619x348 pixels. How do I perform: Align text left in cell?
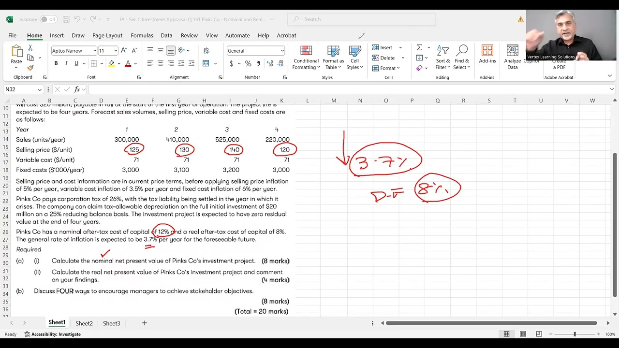point(150,63)
